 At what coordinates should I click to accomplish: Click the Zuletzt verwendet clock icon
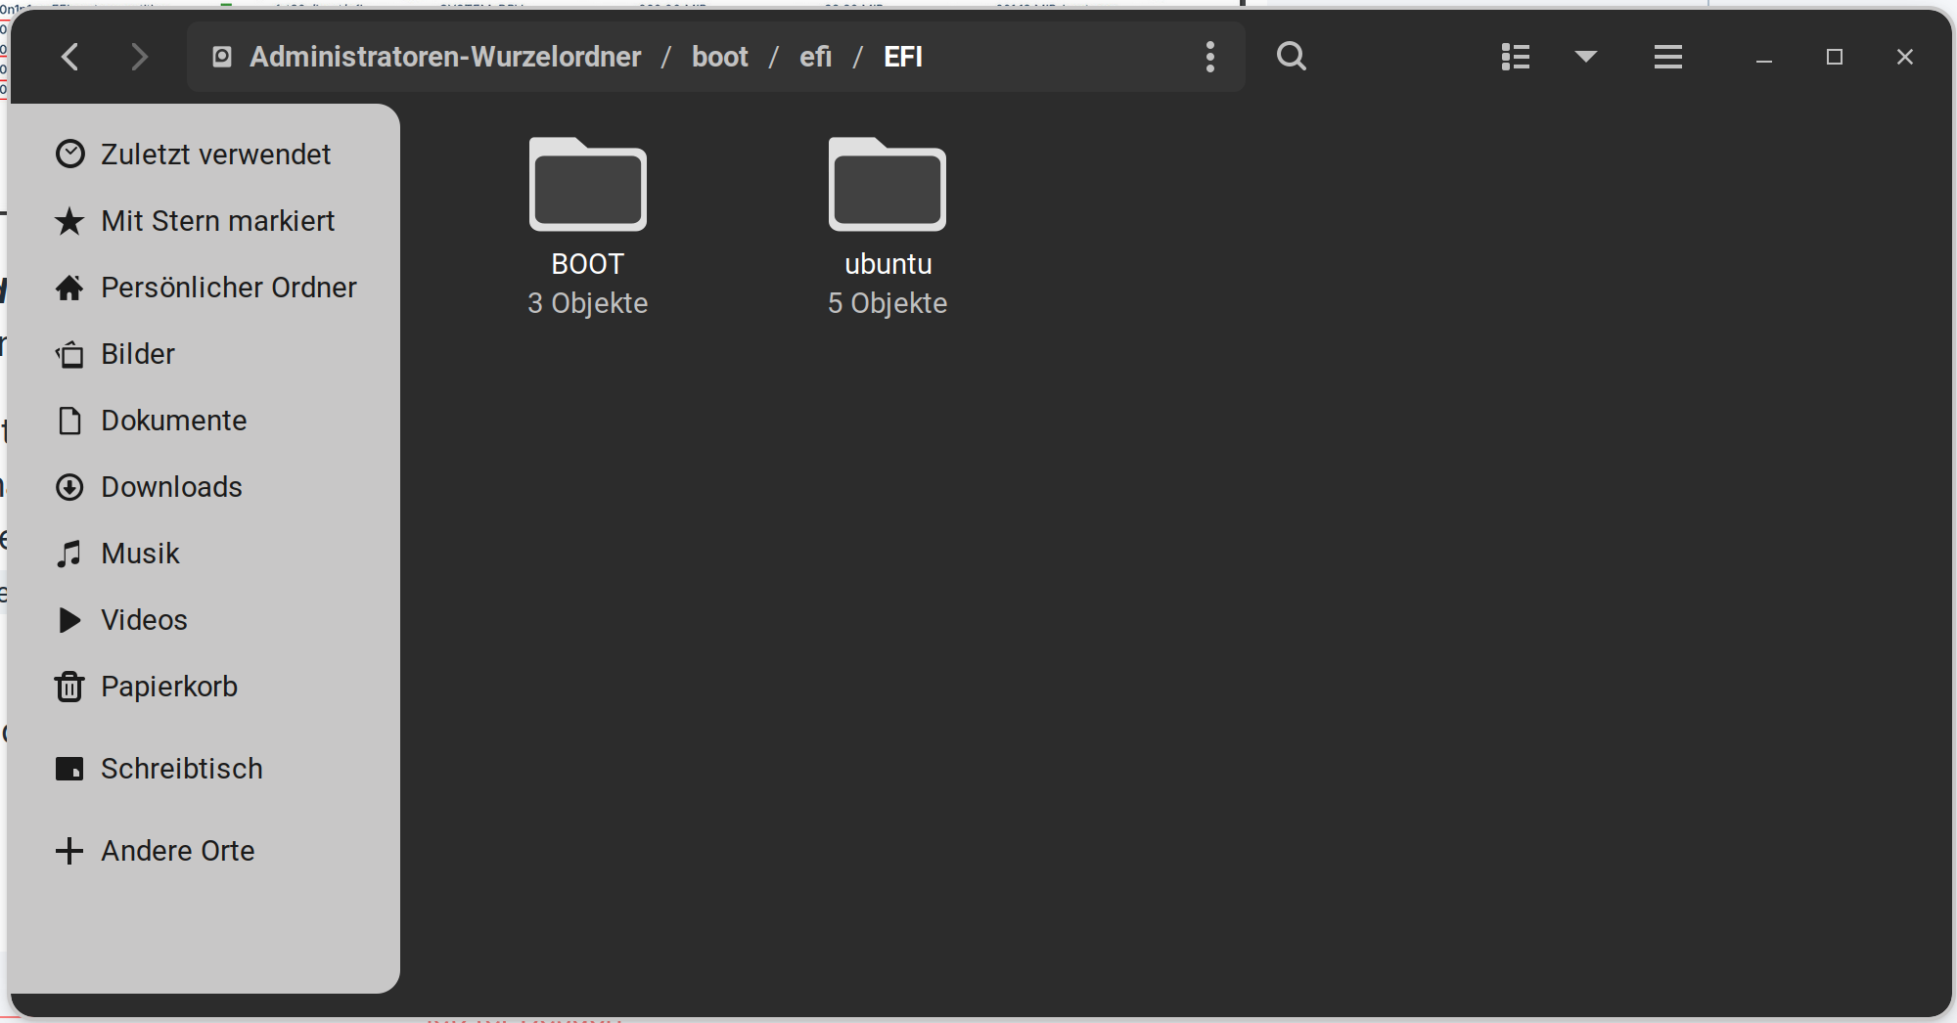(69, 155)
